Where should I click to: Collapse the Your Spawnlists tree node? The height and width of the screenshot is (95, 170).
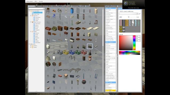coord(29,11)
